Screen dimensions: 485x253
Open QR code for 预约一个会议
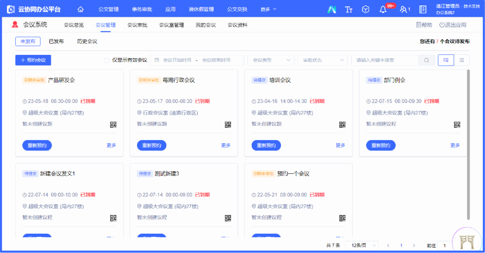click(x=342, y=218)
